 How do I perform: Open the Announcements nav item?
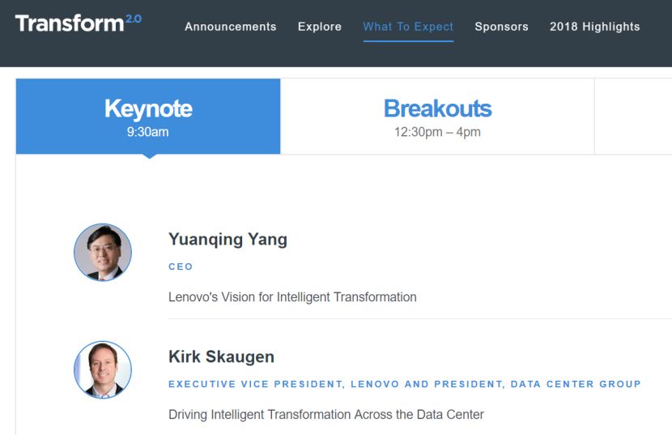230,27
